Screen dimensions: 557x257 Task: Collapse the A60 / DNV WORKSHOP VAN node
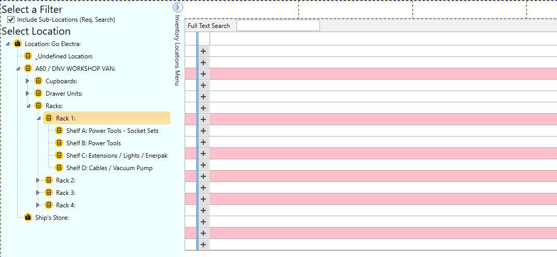(18, 69)
